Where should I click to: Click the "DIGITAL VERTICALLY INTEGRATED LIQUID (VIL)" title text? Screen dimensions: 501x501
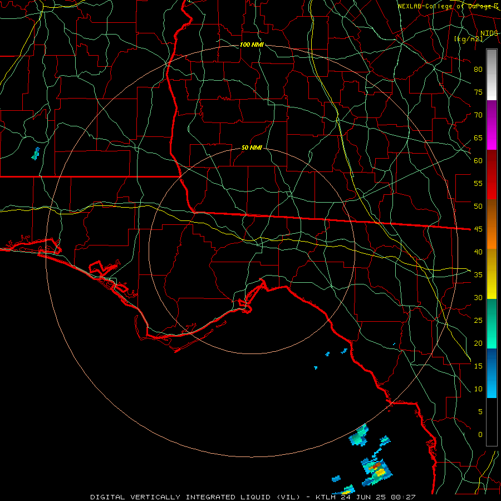[195, 497]
